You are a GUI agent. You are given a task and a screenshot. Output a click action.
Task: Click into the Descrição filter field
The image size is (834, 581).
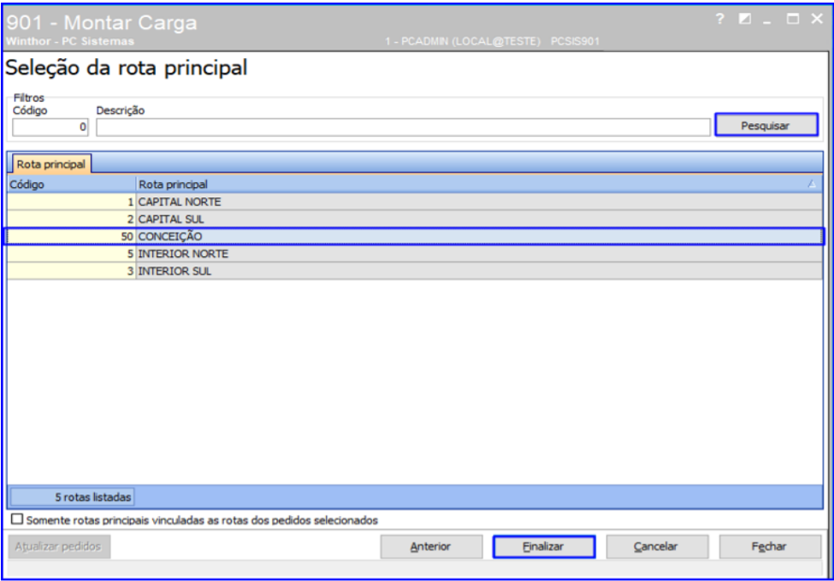403,127
